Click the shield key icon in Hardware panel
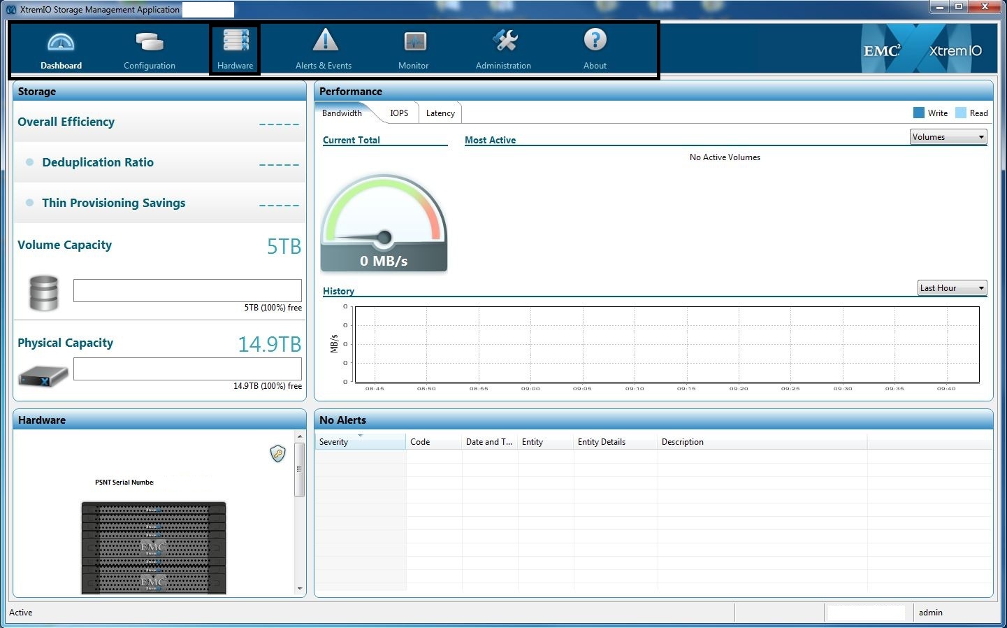Image resolution: width=1007 pixels, height=628 pixels. pos(277,454)
